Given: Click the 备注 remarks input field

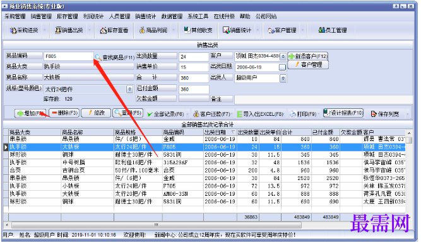Looking at the screenshot, I should click(x=323, y=99).
